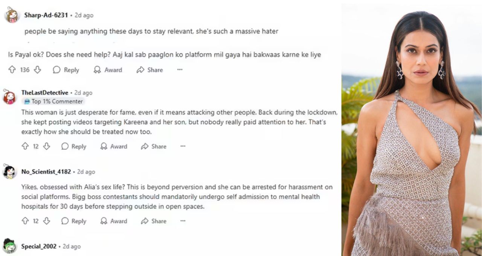Screen dimensions: 482x256
Task: Open three-dot menu on TheLastDetective's comment
Action: (183, 146)
